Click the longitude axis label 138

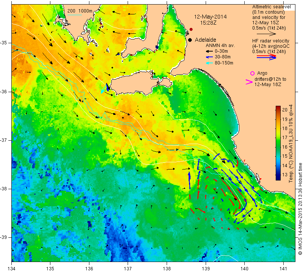click(167, 268)
